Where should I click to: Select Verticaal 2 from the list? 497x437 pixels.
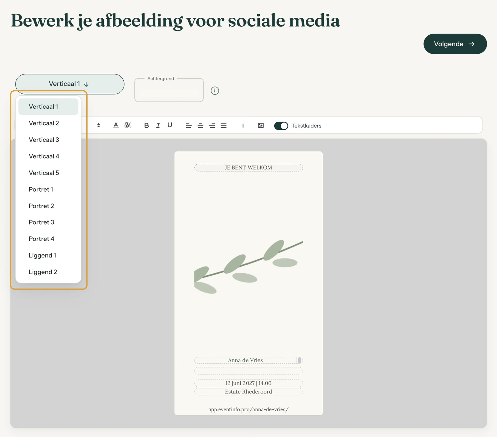click(x=48, y=123)
